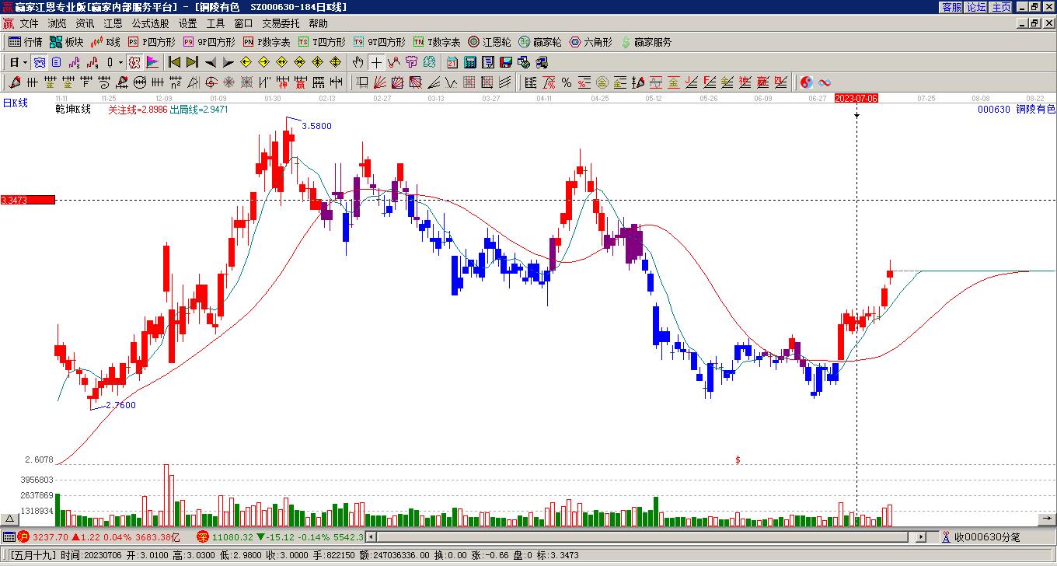
Task: Open the 浏览 menu
Action: tap(57, 23)
